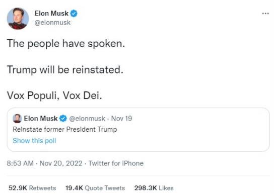277x194 pixels.
Task: Click the Twitter for iPhone source label
Action: (116, 163)
